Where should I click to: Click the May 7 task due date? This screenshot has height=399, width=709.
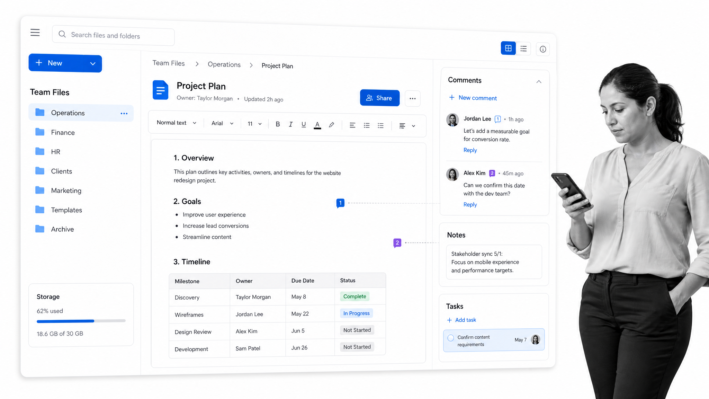[x=520, y=340]
